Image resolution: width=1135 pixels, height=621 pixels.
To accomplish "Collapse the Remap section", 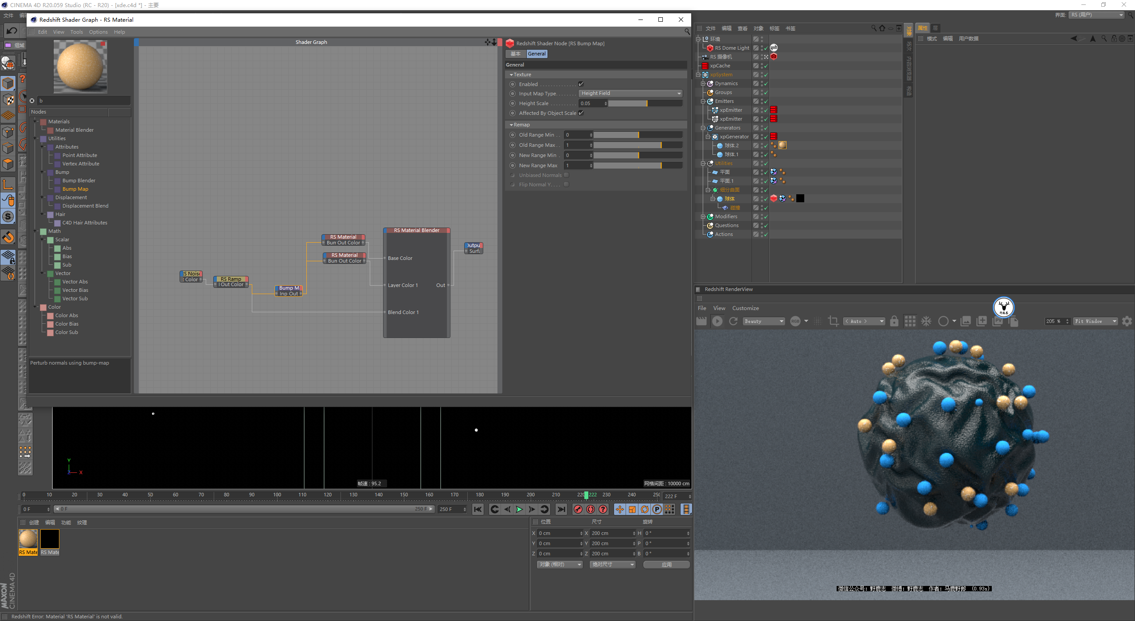I will coord(512,125).
